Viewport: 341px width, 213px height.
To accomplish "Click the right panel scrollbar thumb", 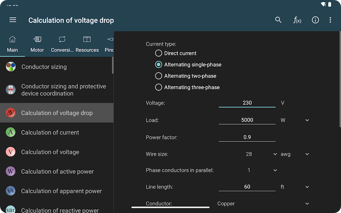I will point(340,79).
